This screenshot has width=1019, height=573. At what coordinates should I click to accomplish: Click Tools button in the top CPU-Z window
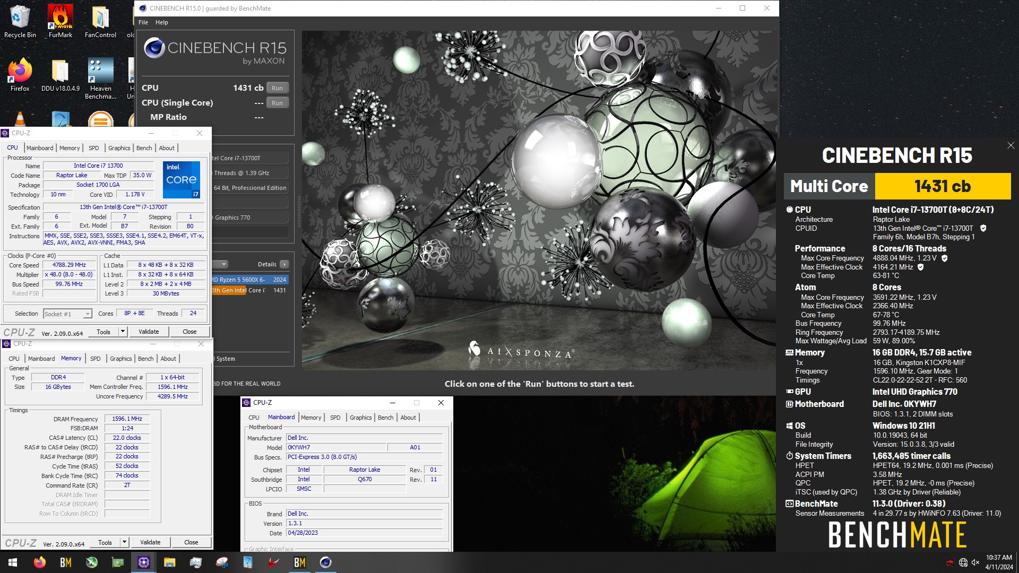[x=103, y=332]
